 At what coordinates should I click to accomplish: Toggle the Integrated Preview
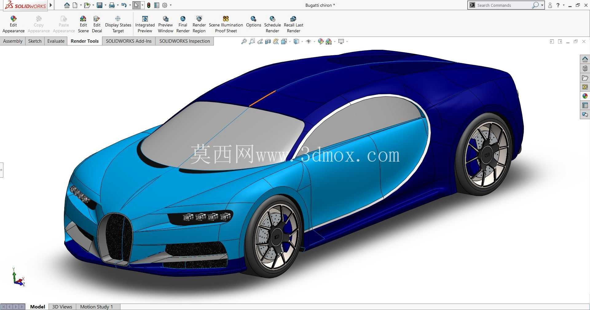coord(145,24)
